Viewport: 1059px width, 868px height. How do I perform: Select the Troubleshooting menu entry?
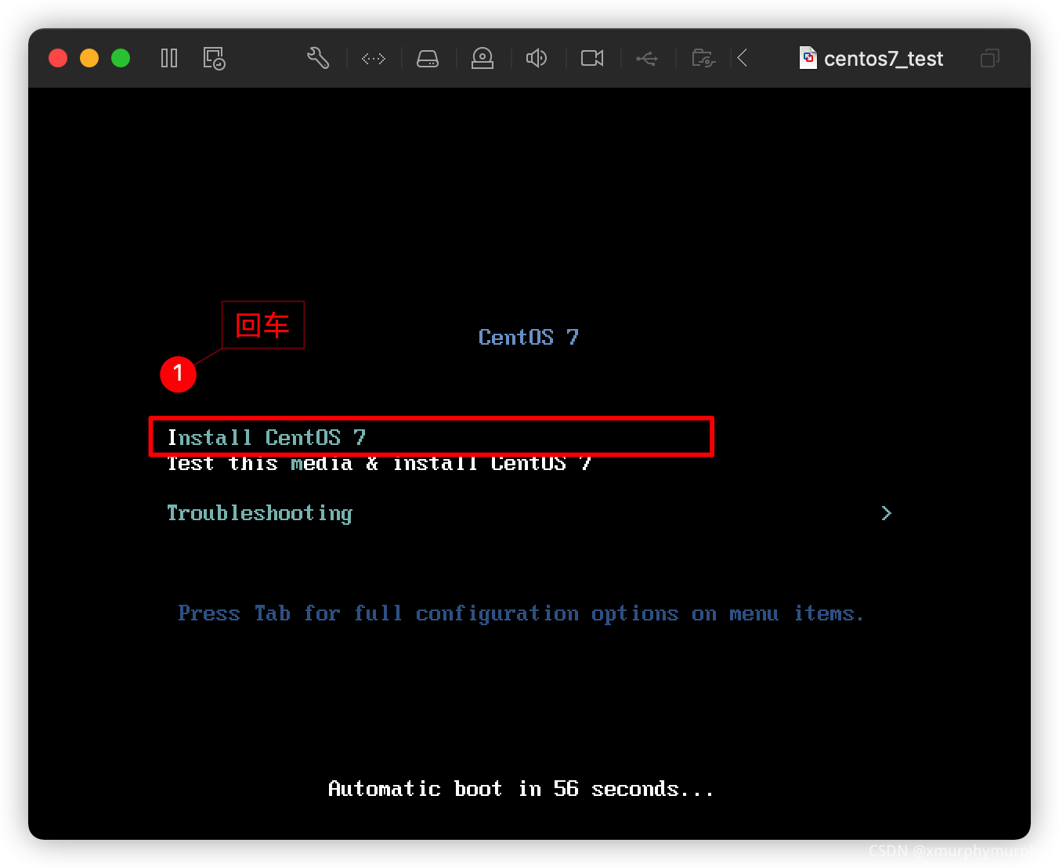[259, 513]
